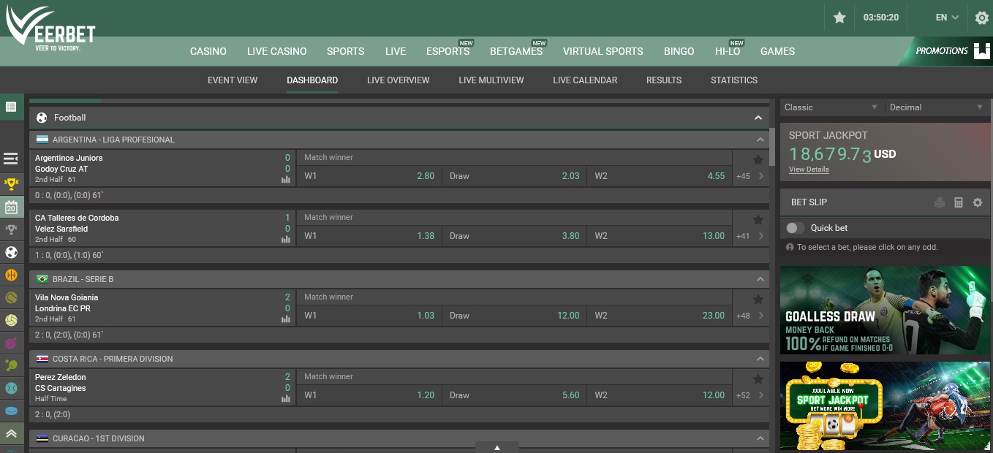993x453 pixels.
Task: Open statistics icon for Argentinos Juniors match
Action: point(286,180)
